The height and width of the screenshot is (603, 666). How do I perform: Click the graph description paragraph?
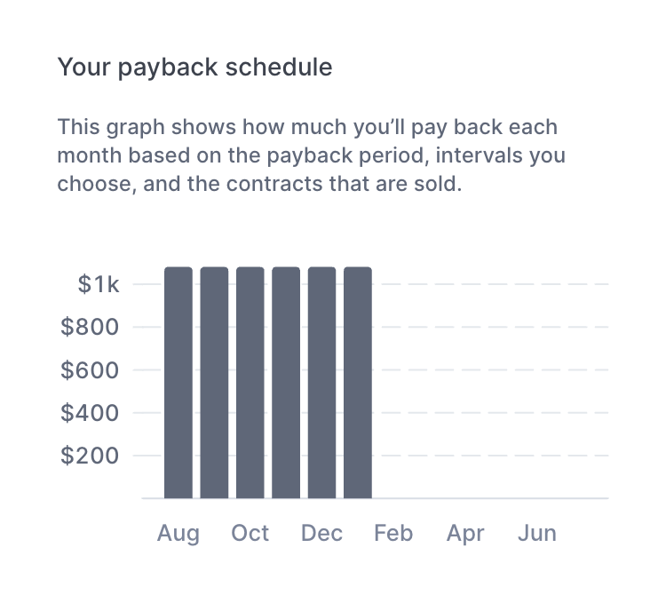[x=312, y=155]
